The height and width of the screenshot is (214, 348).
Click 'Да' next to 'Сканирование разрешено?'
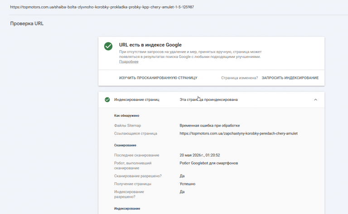[182, 176]
